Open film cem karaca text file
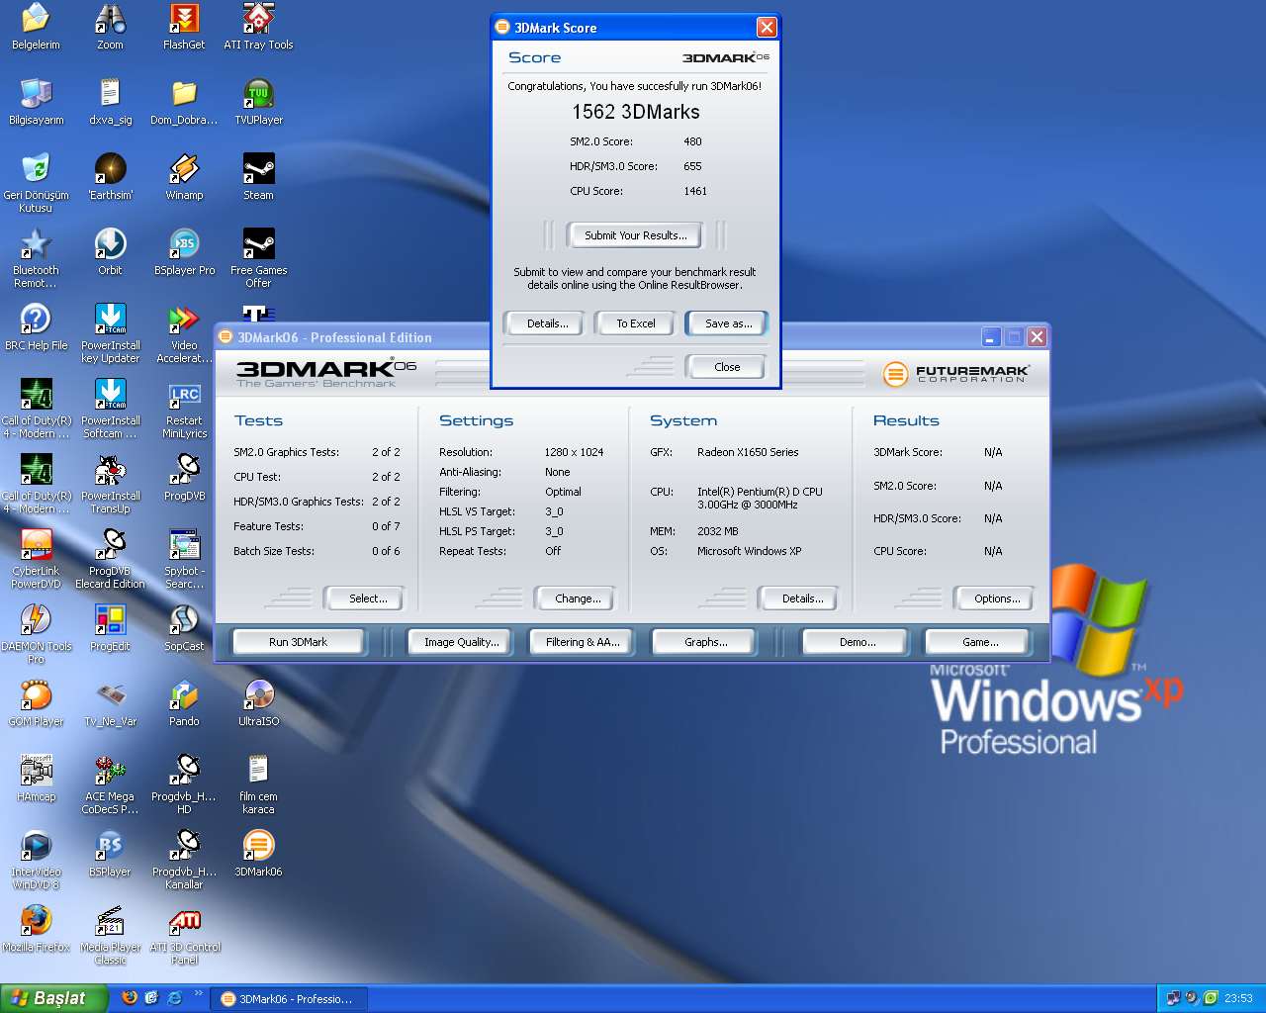Viewport: 1266px width, 1013px height. 258,784
